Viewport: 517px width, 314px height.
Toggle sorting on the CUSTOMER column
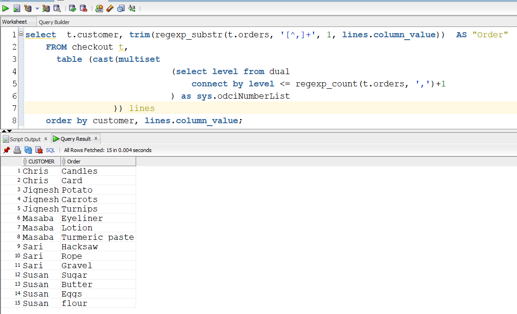pyautogui.click(x=40, y=161)
